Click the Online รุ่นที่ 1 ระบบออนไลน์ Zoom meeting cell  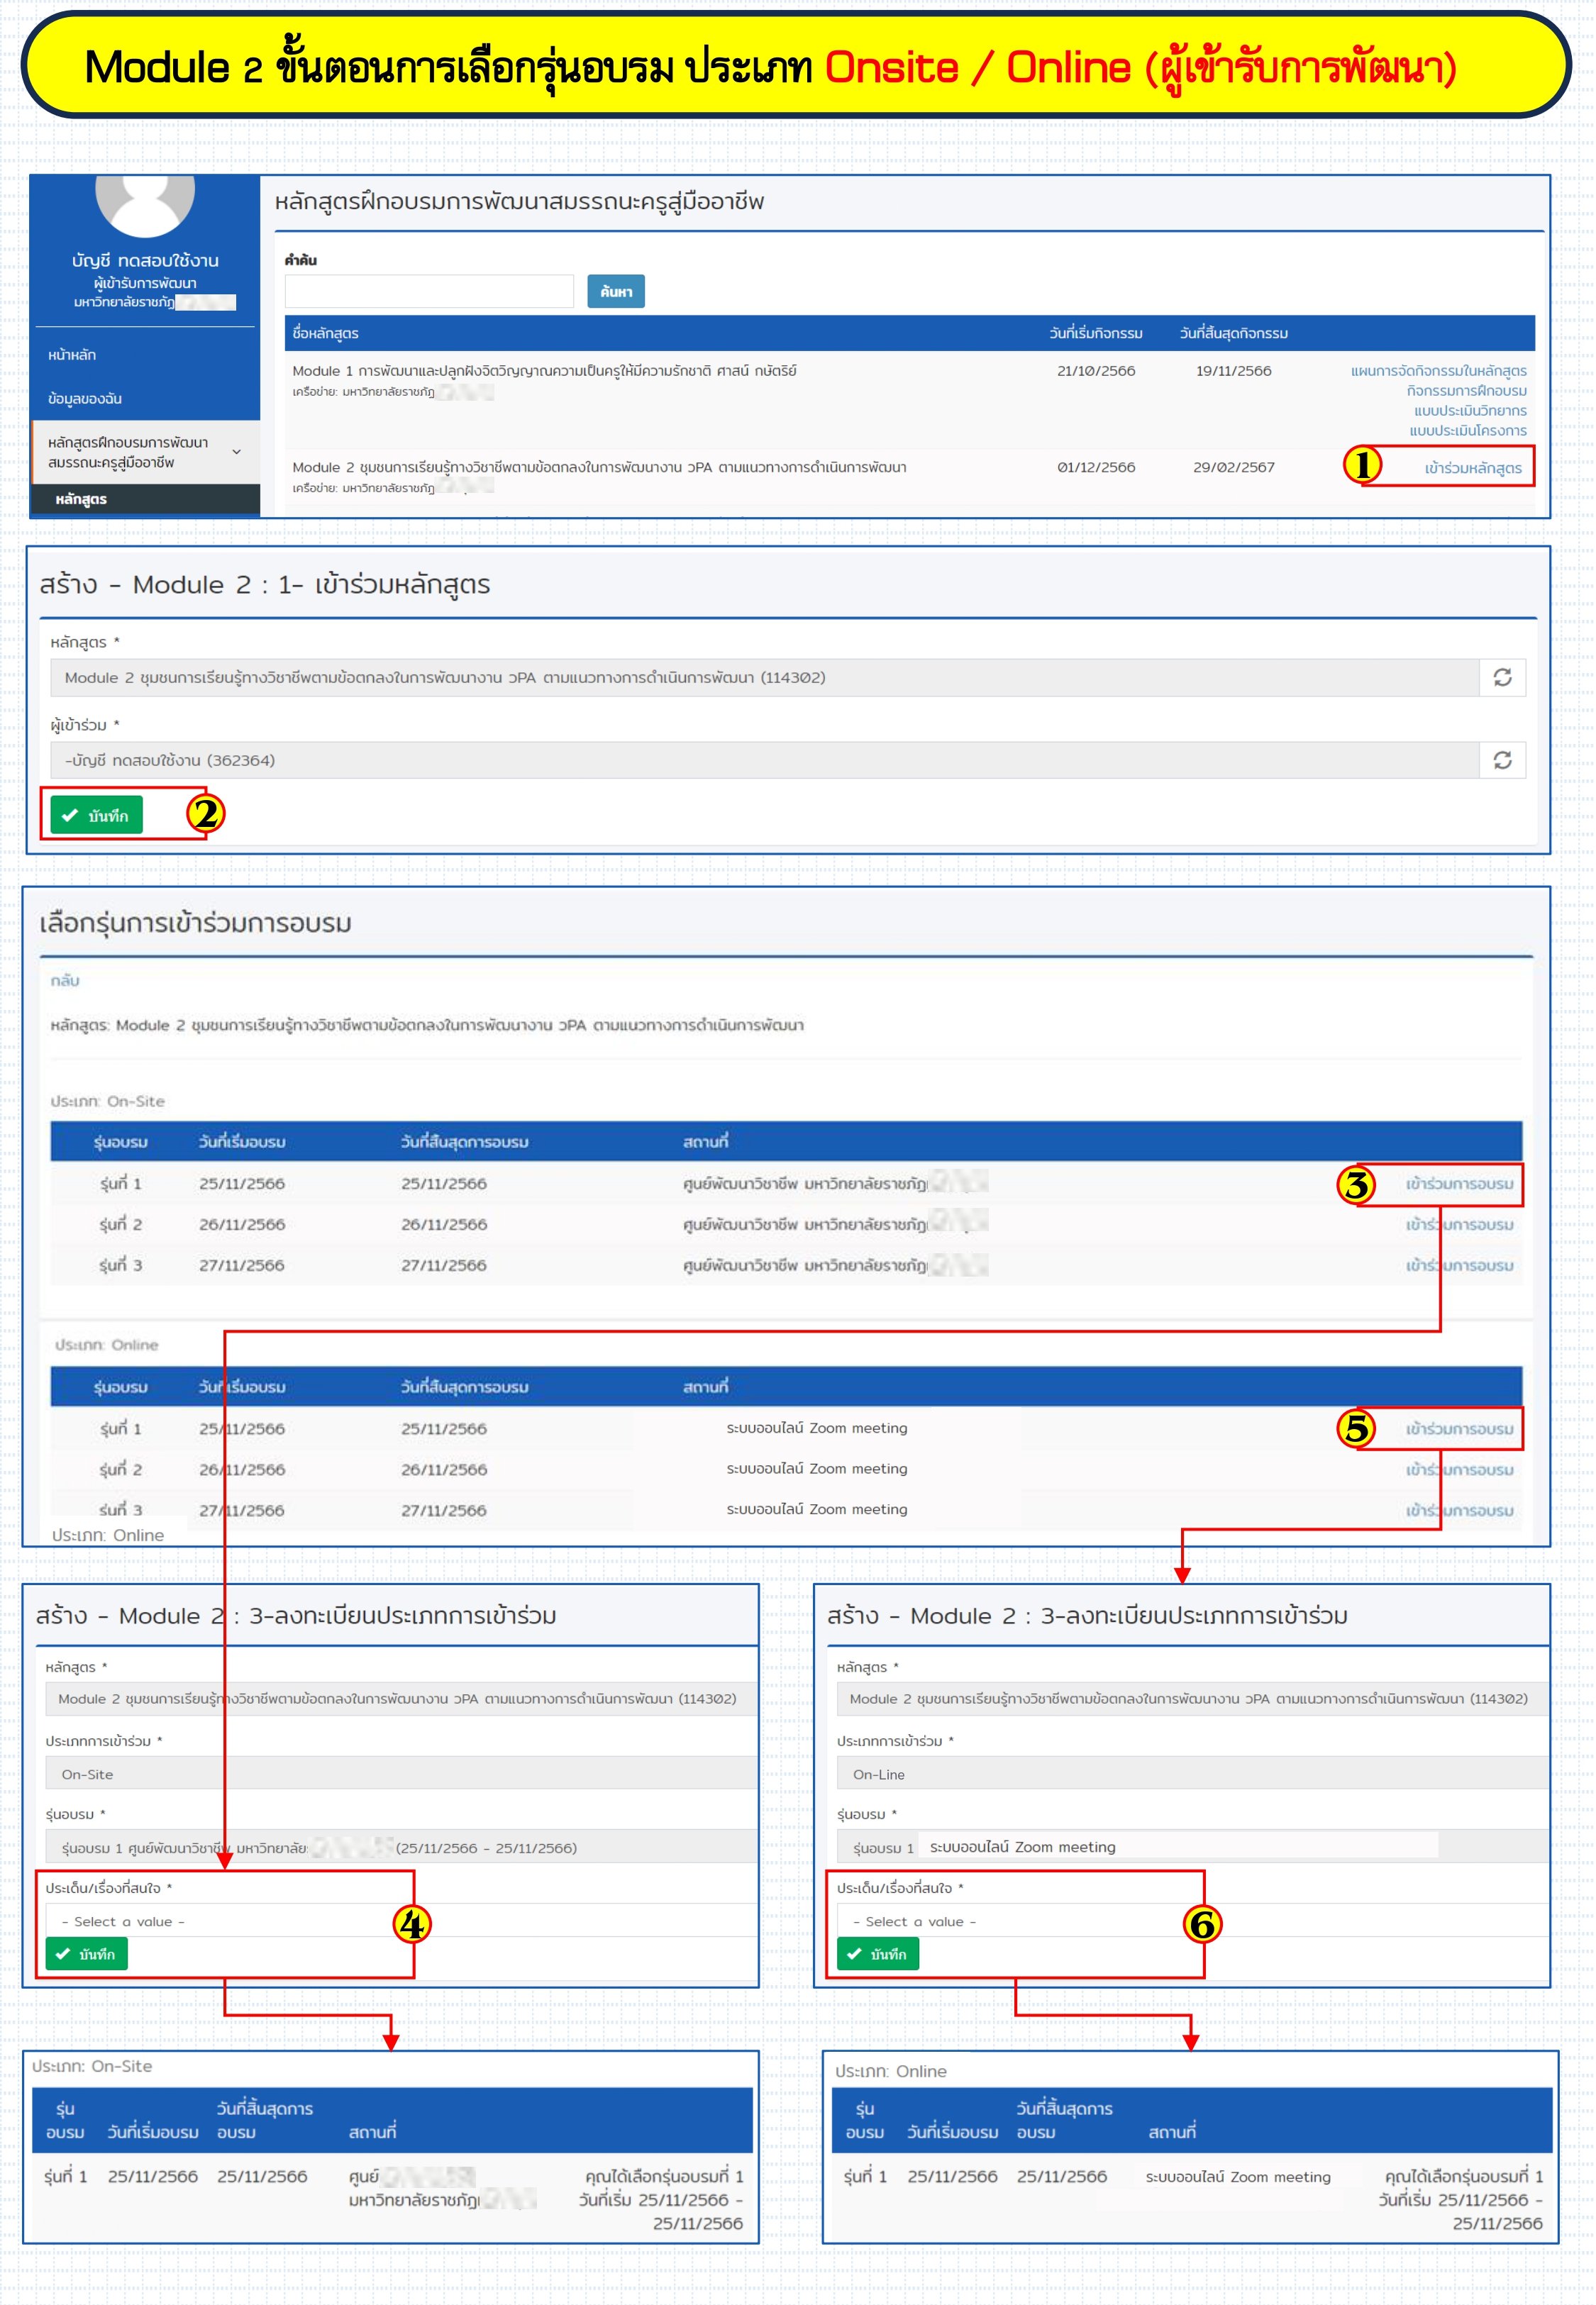(817, 1428)
